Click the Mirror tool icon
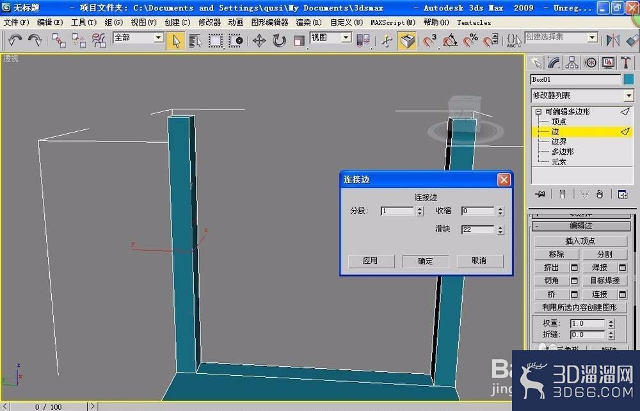This screenshot has width=640, height=411. pos(612,41)
